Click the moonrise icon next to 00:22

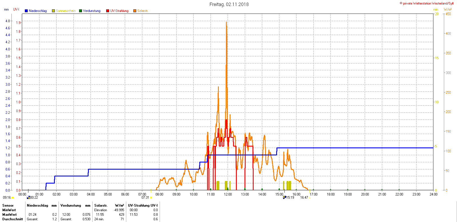(x=28, y=197)
